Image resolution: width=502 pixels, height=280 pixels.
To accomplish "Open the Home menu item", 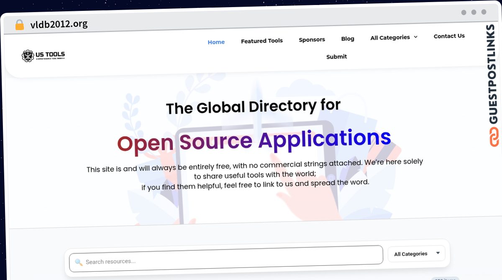I will [216, 42].
